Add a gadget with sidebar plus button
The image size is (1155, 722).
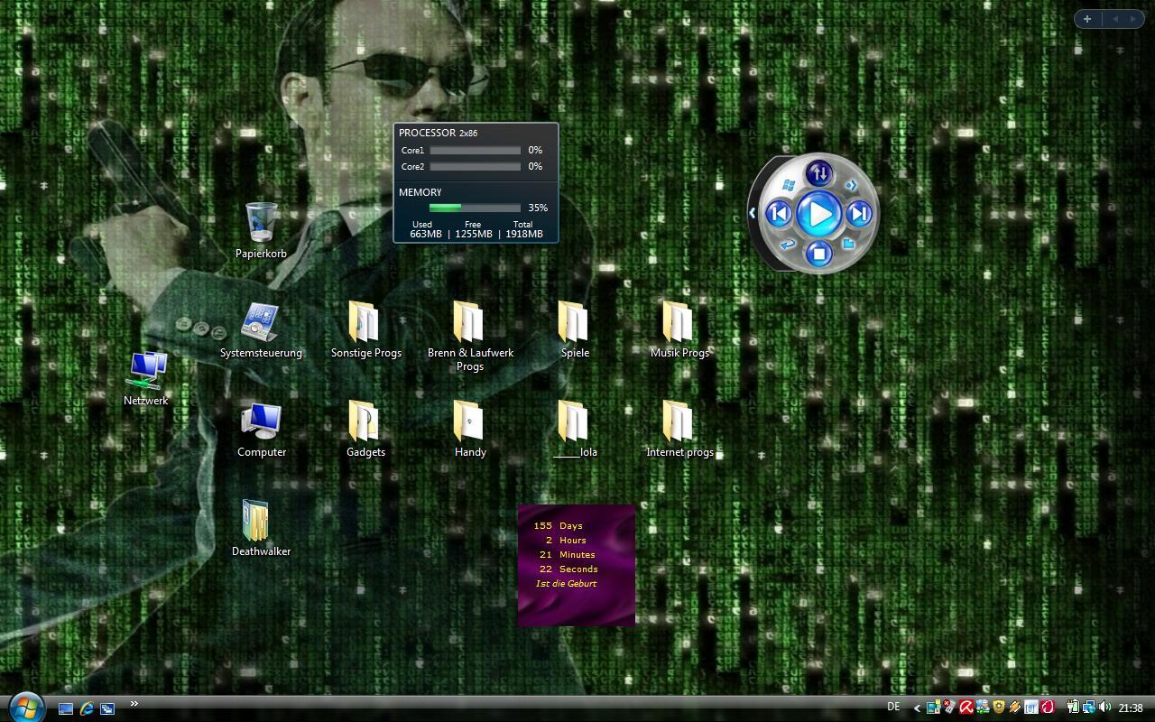pos(1087,19)
